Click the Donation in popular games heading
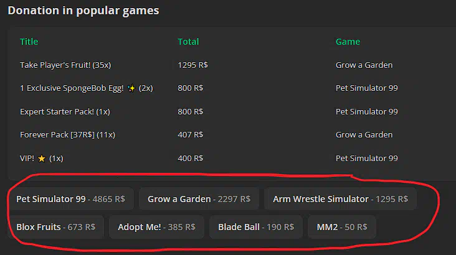Image resolution: width=456 pixels, height=255 pixels. click(83, 11)
